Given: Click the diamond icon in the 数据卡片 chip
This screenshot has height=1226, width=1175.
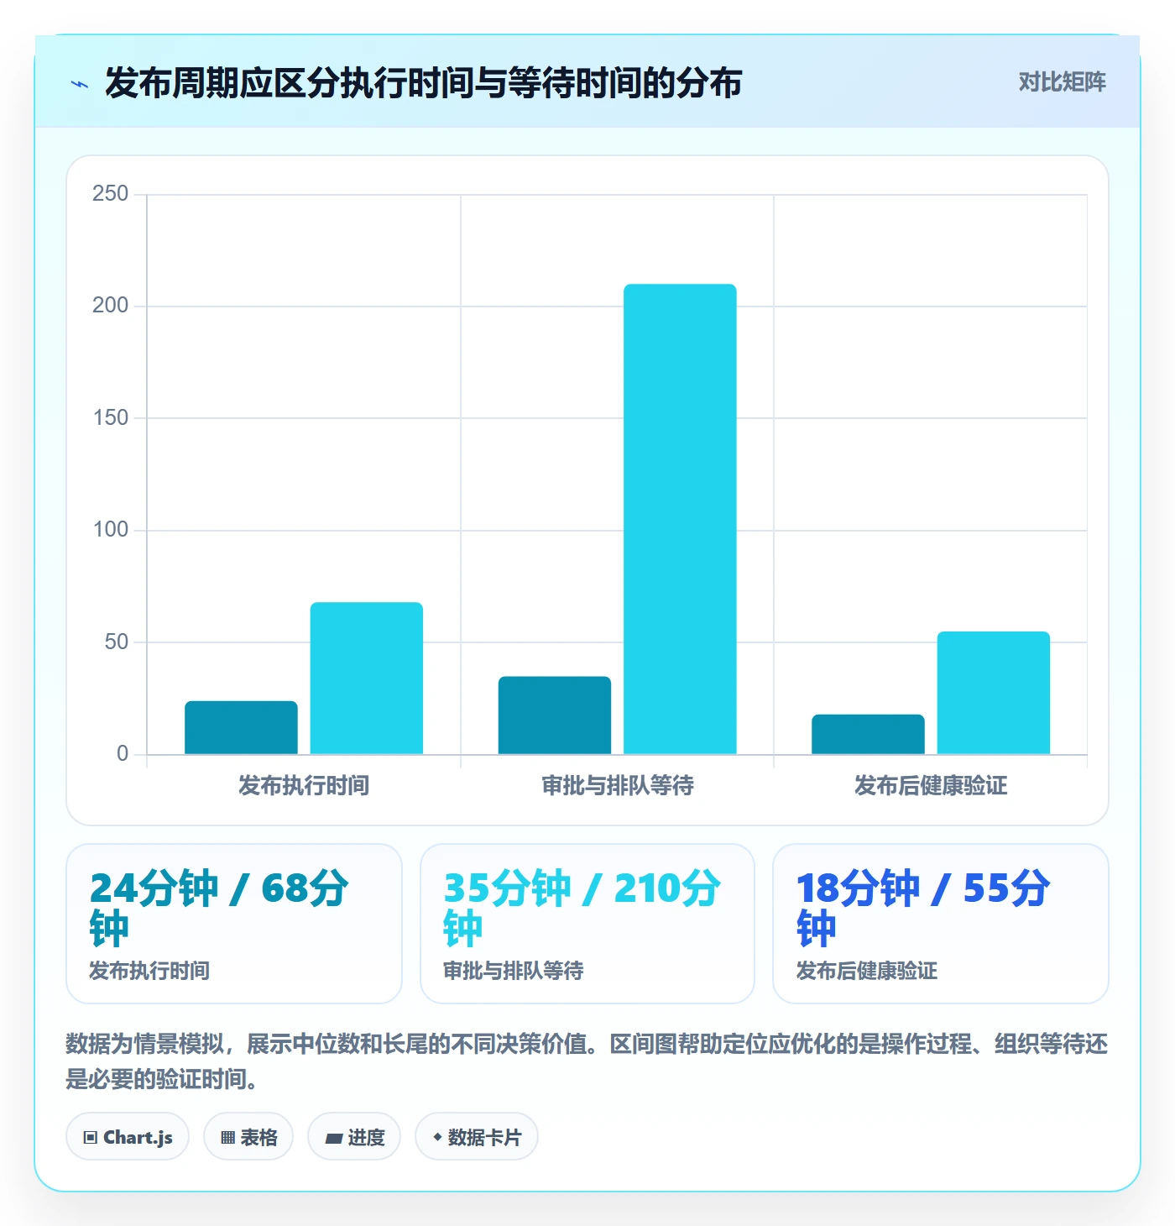Looking at the screenshot, I should click(x=437, y=1137).
